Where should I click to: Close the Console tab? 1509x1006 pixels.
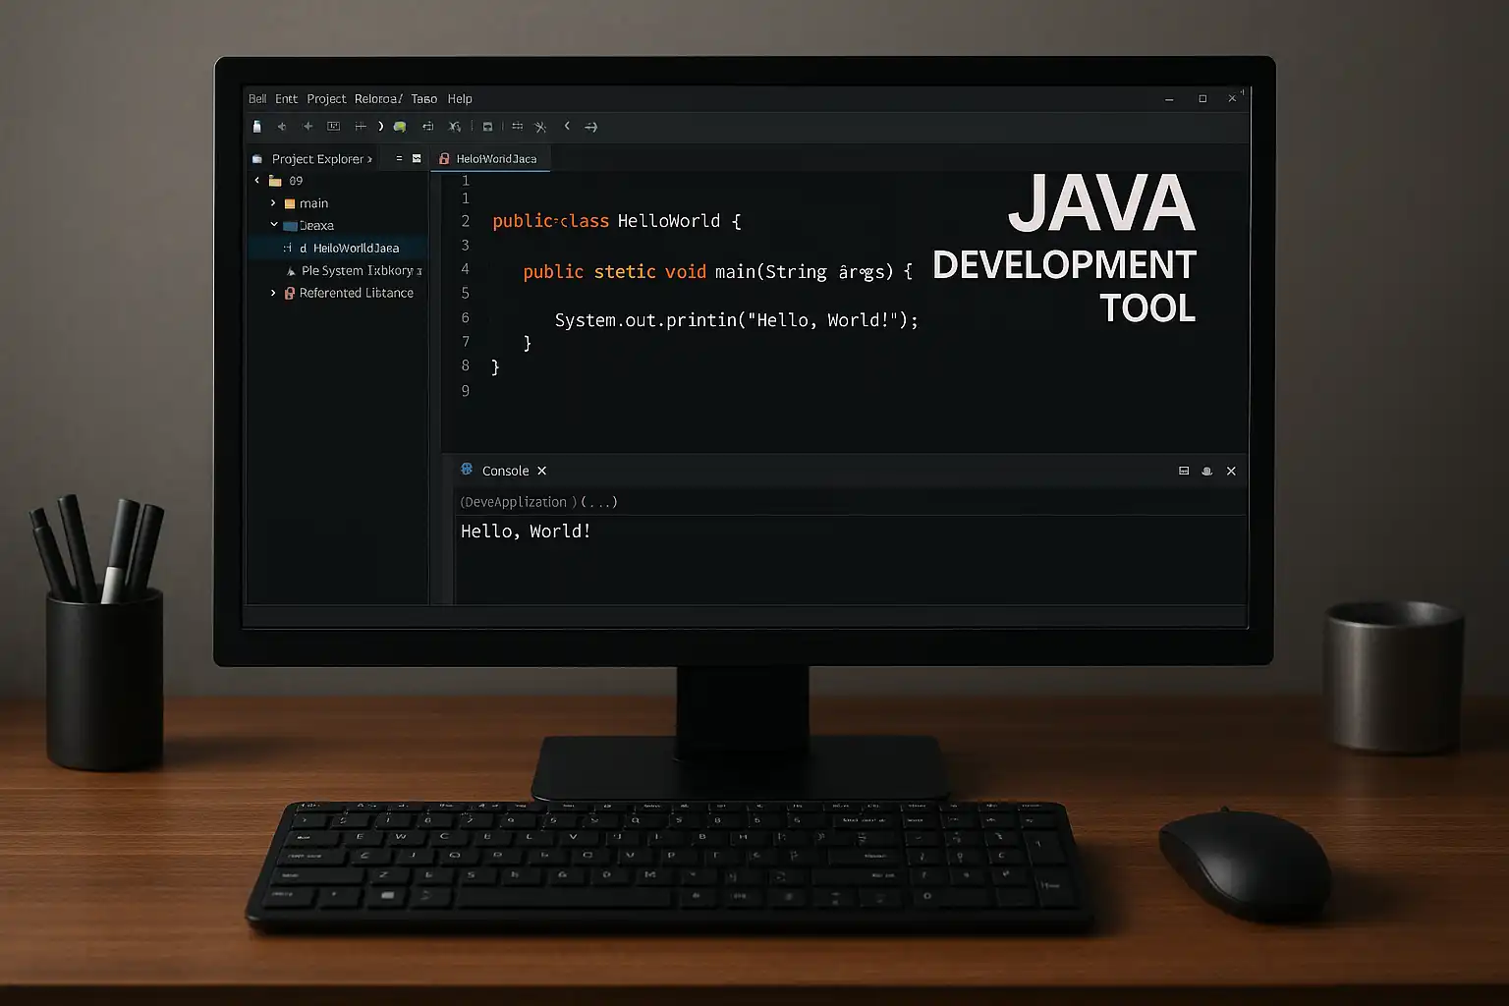(542, 472)
